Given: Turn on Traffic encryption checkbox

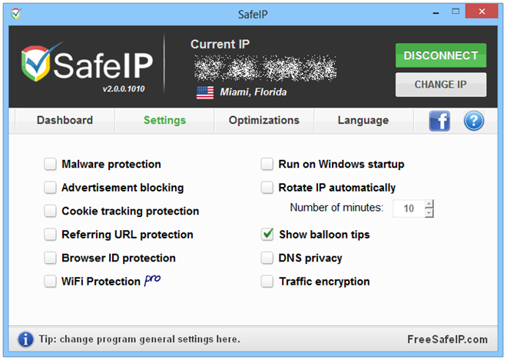Looking at the screenshot, I should pos(267,282).
